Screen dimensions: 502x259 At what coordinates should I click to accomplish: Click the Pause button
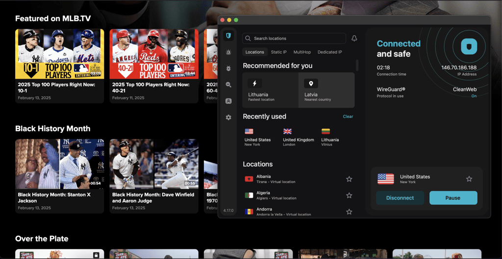click(453, 198)
